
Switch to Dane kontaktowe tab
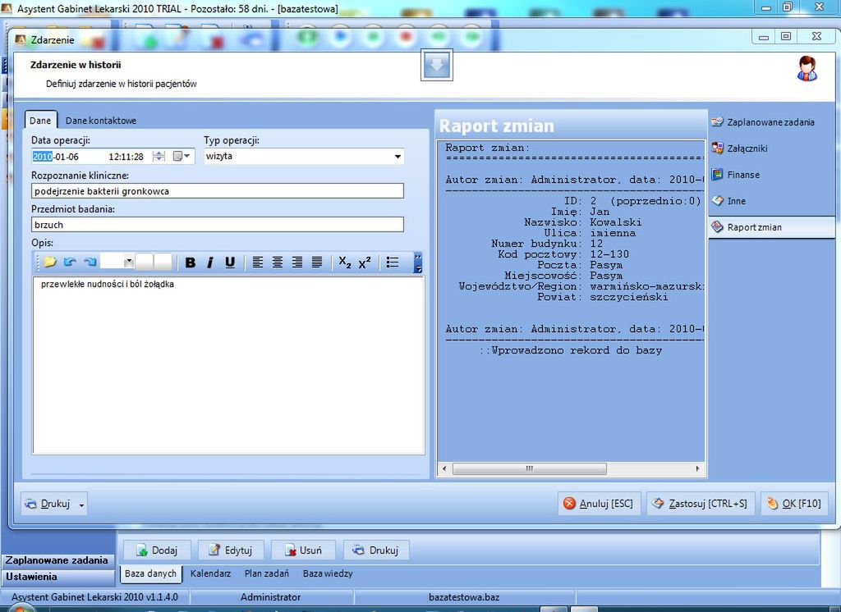pos(101,121)
